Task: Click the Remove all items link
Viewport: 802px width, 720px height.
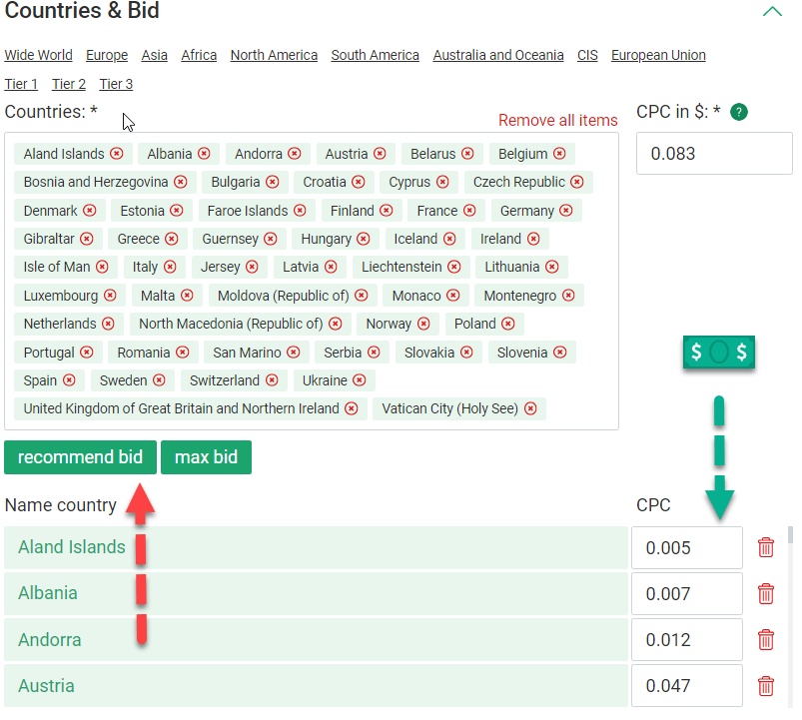Action: [557, 120]
